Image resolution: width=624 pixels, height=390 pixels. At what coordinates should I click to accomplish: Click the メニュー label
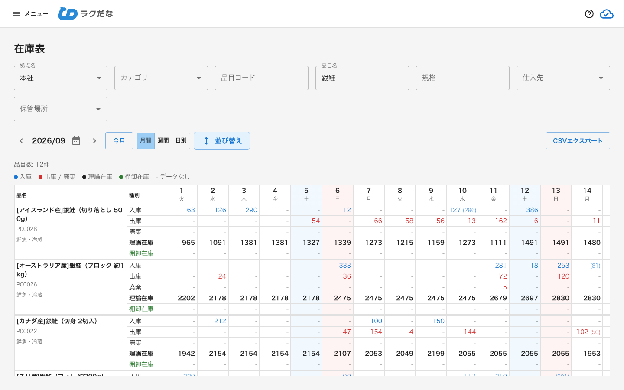(36, 14)
